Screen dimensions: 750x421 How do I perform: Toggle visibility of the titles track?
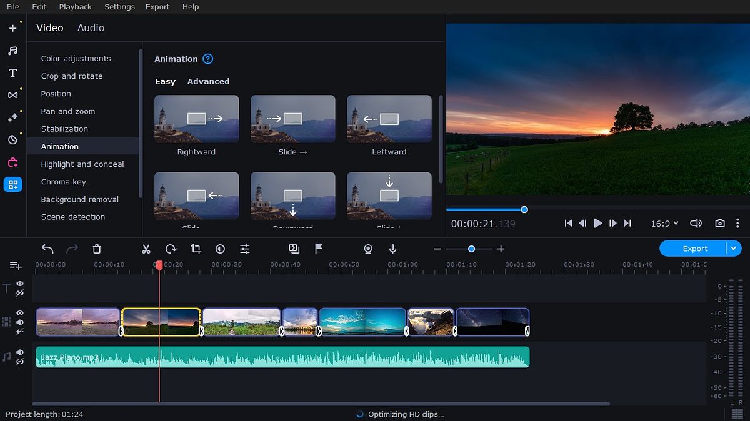pos(19,284)
